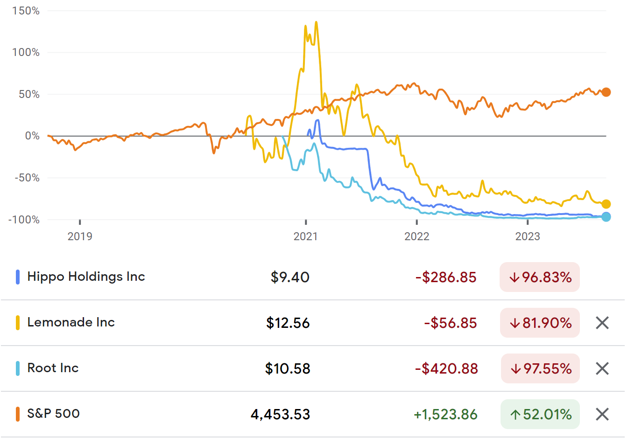Screen dimensions: 635x444
Task: Select the yellow Lemonade chart endpoint dot
Action: click(606, 204)
